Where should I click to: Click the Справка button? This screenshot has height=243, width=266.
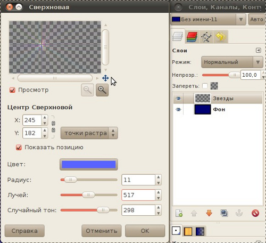[x=24, y=231]
